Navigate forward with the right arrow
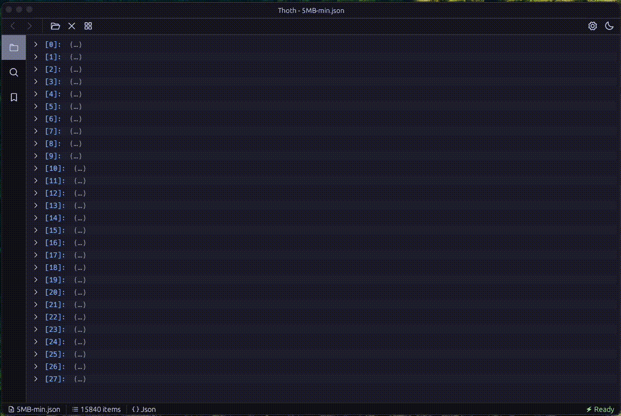 pos(29,26)
